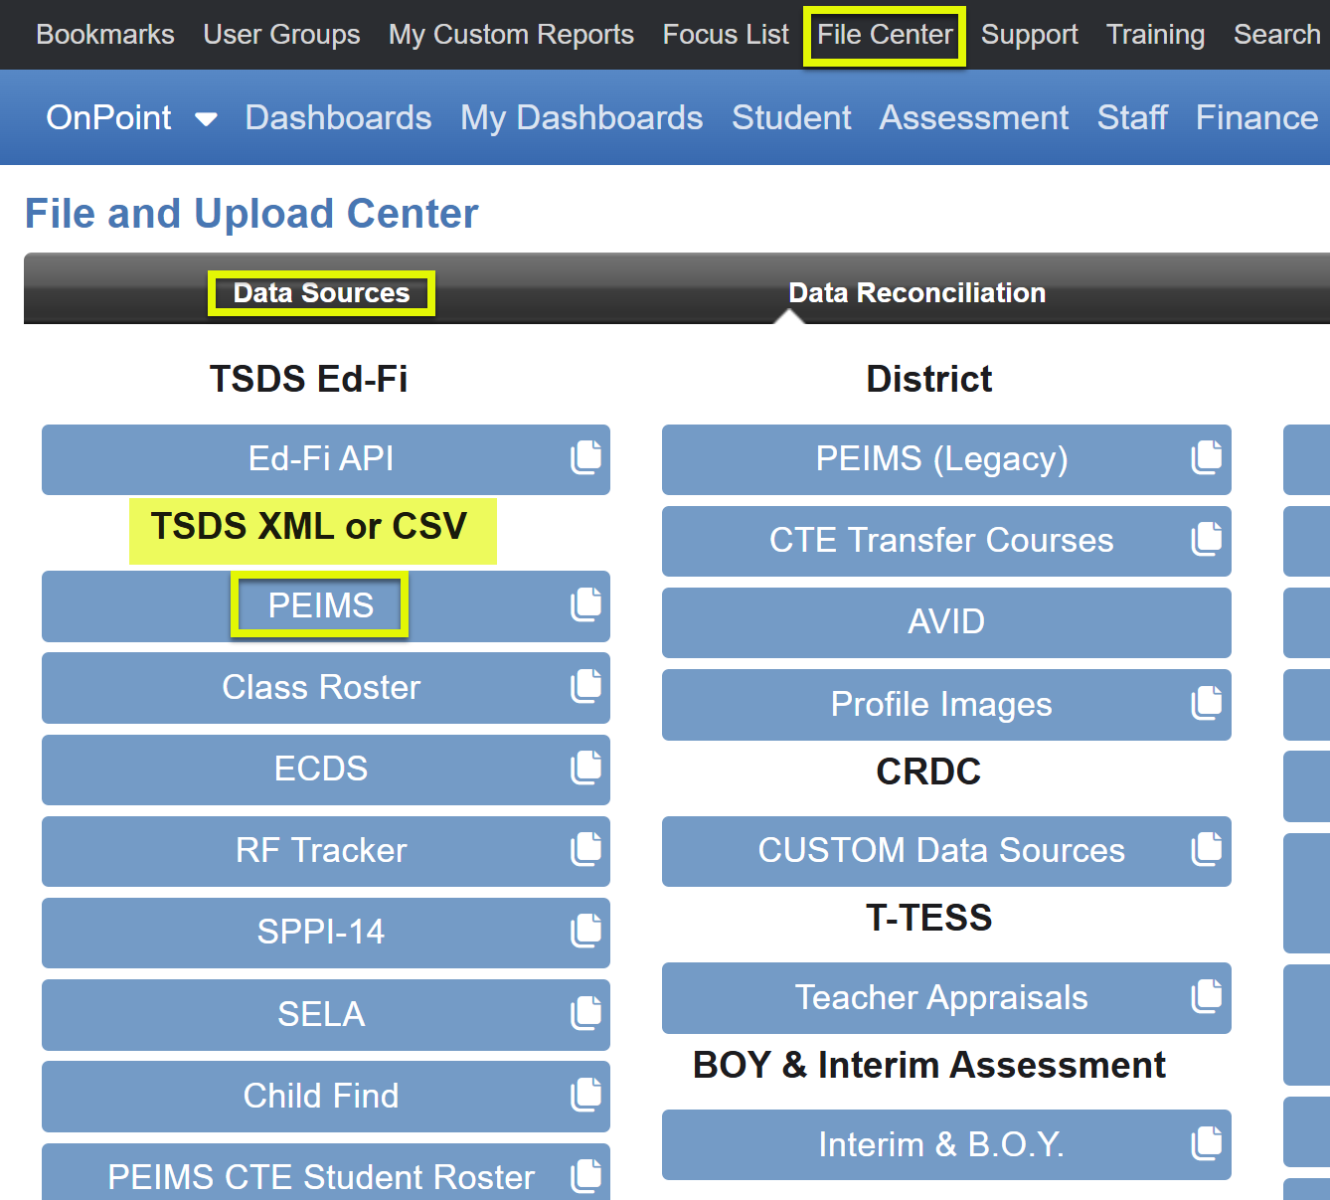The width and height of the screenshot is (1330, 1200).
Task: Click the copy icon beside Teacher Appraisals
Action: coord(1207,997)
